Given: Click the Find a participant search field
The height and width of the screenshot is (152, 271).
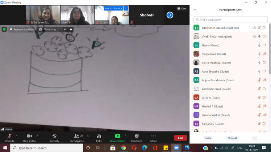Looking at the screenshot, I should click(231, 19).
